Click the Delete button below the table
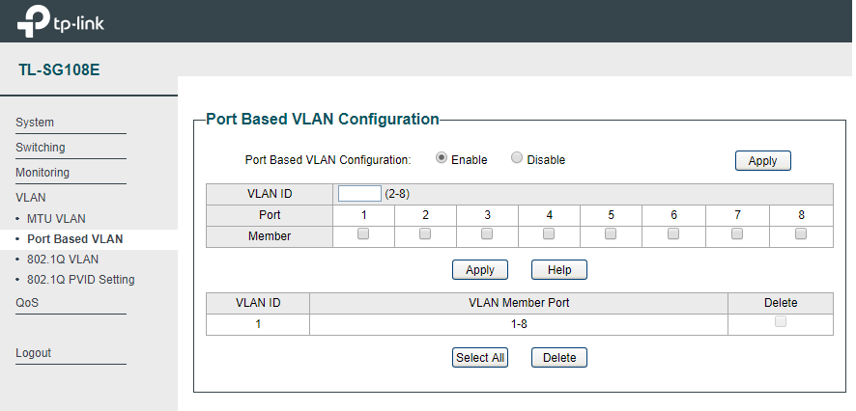The width and height of the screenshot is (856, 411). coord(559,358)
